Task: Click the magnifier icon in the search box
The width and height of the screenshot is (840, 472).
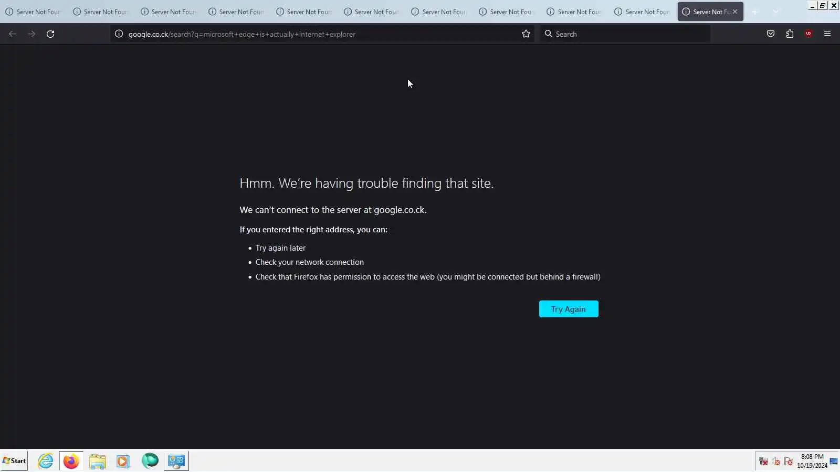Action: (x=549, y=34)
